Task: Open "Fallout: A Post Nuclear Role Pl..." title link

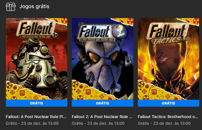Action: pyautogui.click(x=36, y=117)
